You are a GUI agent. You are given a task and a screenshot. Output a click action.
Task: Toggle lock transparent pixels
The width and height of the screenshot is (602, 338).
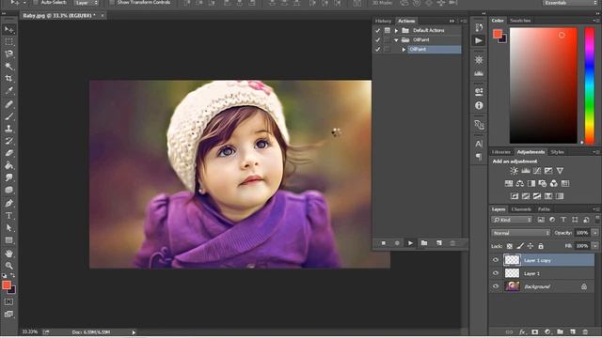510,246
